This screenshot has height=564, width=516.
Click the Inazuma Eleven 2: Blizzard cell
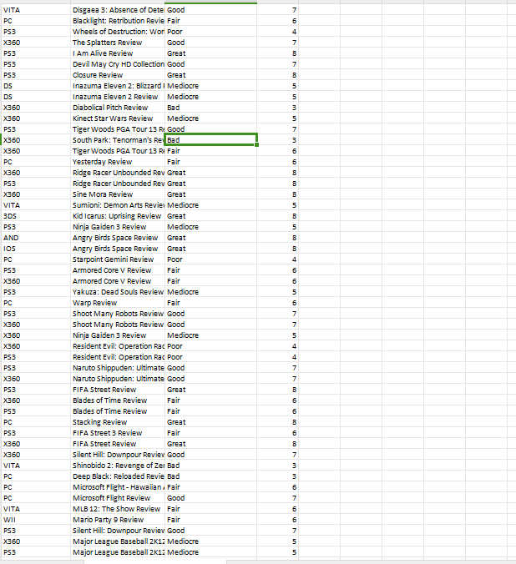click(x=118, y=86)
